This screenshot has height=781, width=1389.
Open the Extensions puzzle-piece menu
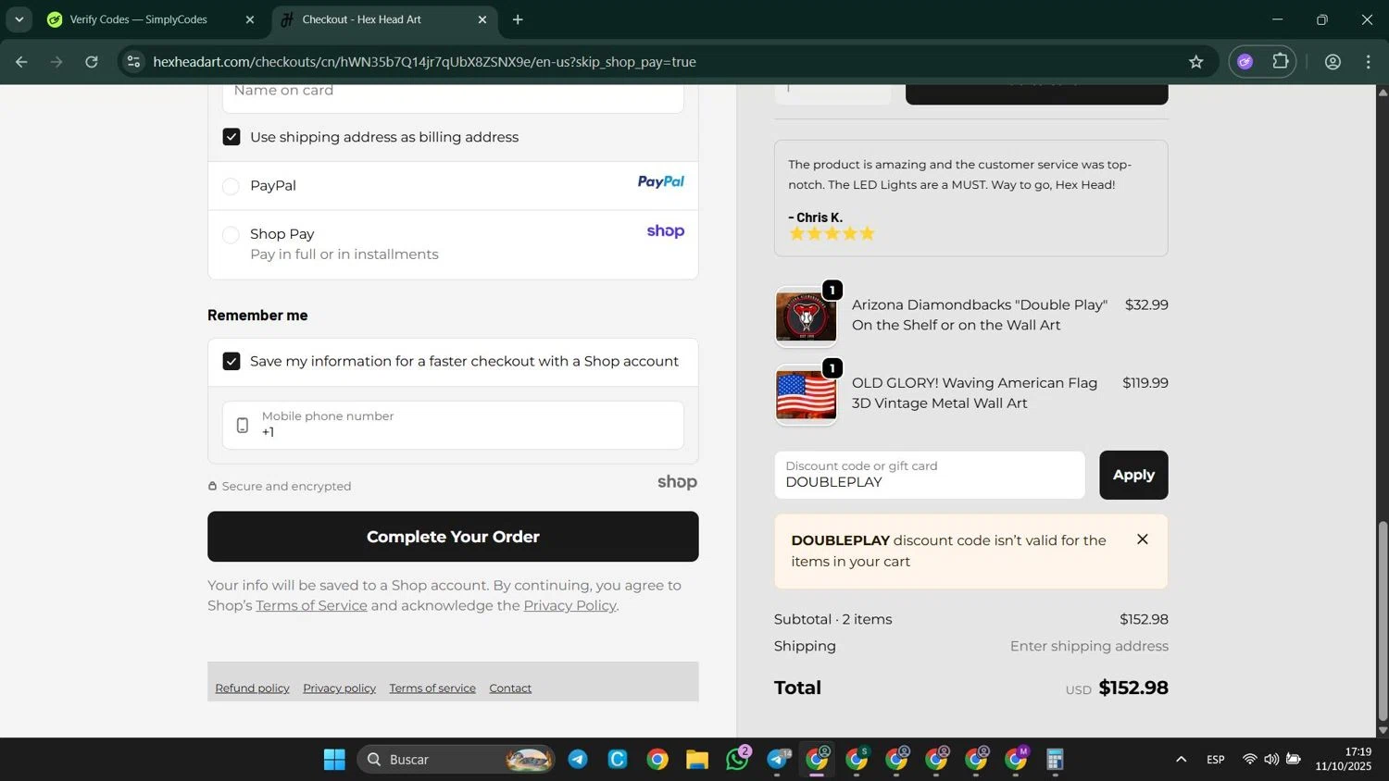tap(1281, 62)
